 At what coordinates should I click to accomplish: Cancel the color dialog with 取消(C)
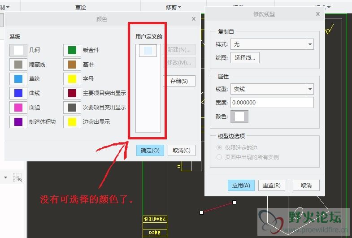click(x=182, y=150)
